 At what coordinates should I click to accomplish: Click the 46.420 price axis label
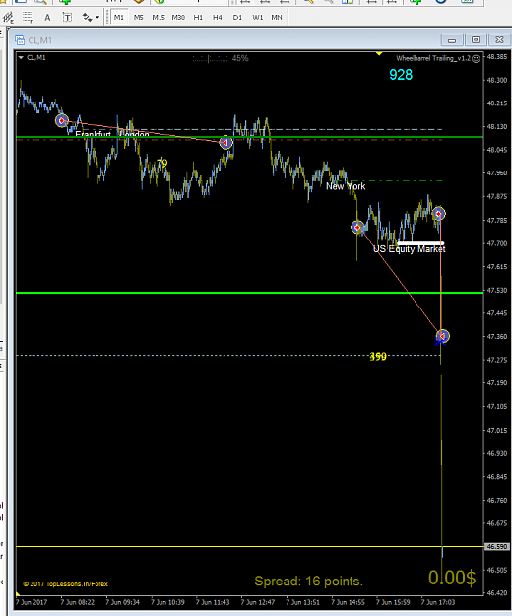tap(497, 593)
